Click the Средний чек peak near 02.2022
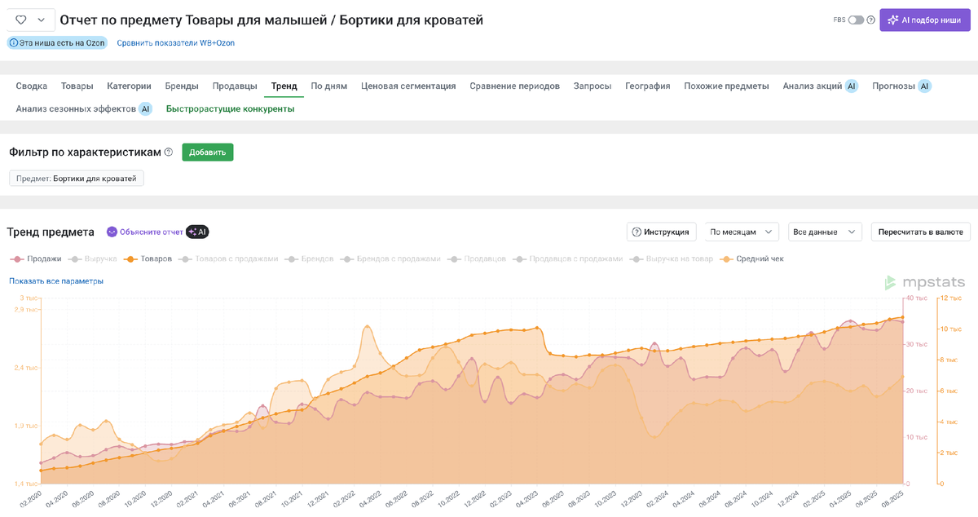Screen dimensions: 978x517 (x=368, y=327)
